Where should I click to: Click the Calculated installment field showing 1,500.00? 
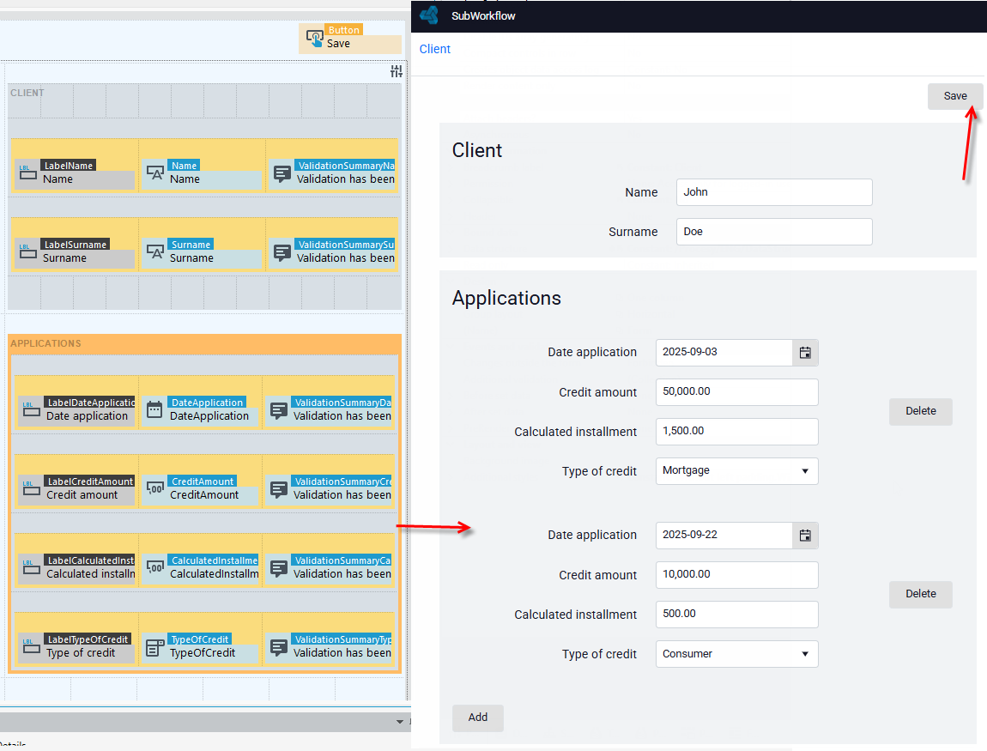[736, 431]
